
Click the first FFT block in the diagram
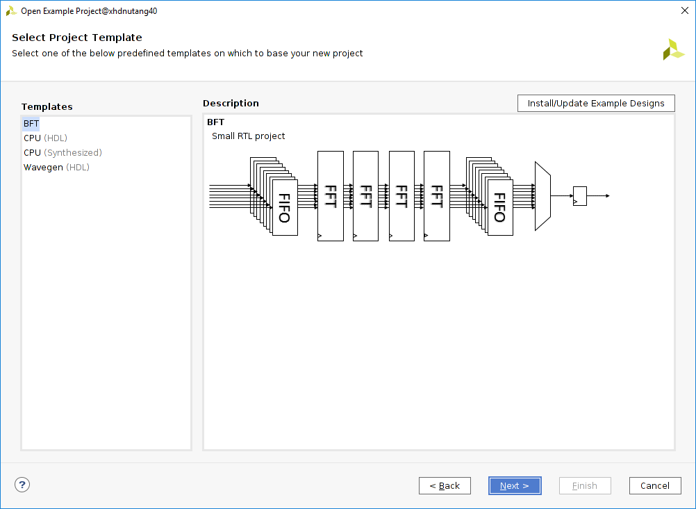point(330,196)
